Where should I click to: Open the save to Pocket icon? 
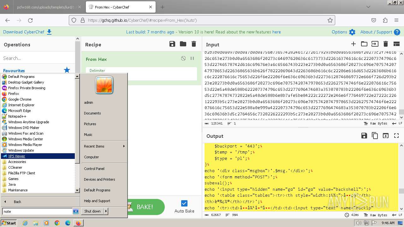coord(374,20)
